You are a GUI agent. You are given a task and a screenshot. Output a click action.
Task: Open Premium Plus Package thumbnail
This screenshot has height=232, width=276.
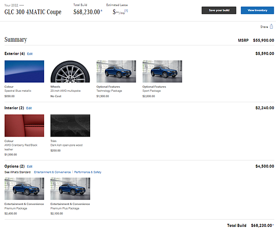(70, 188)
